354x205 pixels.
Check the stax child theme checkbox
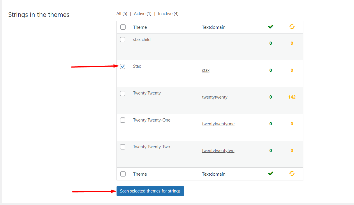[x=123, y=40]
